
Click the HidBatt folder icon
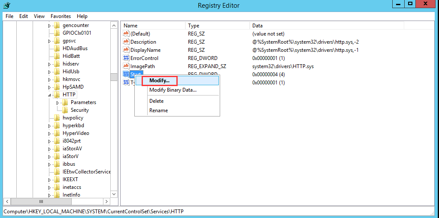point(57,56)
